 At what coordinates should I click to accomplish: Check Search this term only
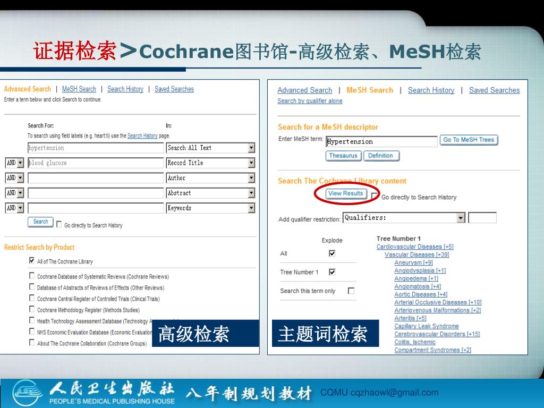(351, 291)
